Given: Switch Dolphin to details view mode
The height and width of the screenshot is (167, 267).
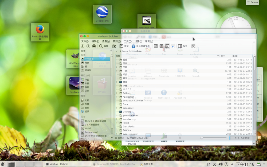Looking at the screenshot, I should point(167,46).
